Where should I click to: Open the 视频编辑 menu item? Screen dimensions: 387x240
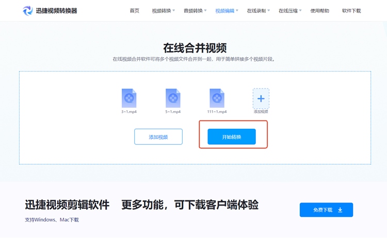(224, 11)
